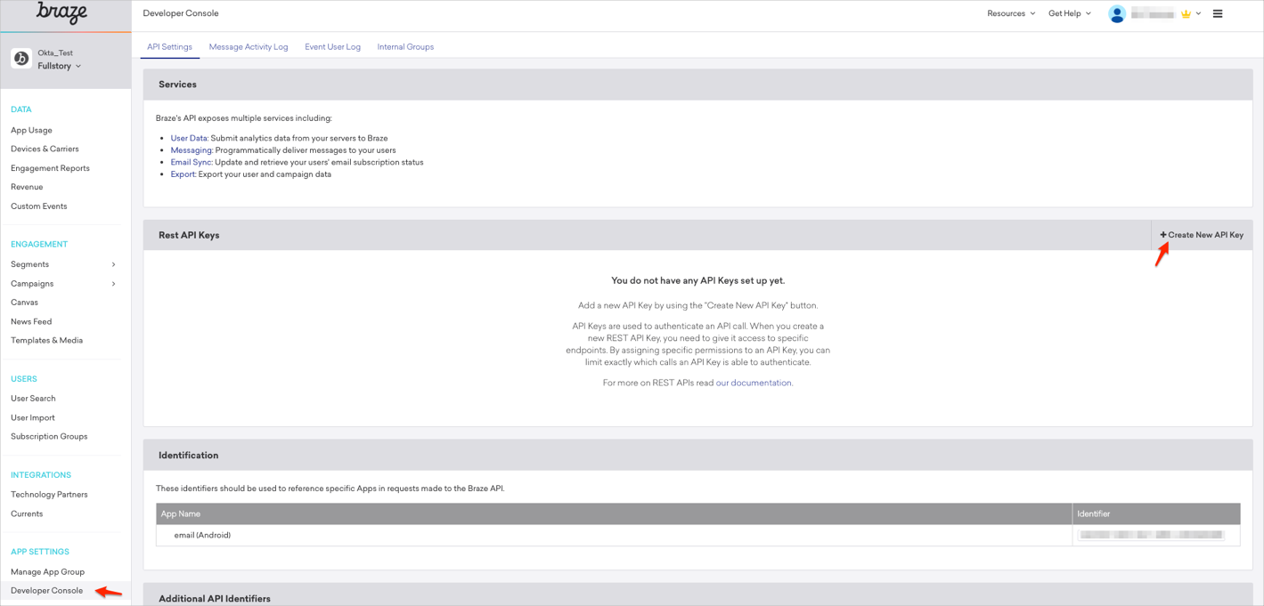Click the Okta_Test app group icon
Screen dimensions: 1264x606
[x=21, y=59]
